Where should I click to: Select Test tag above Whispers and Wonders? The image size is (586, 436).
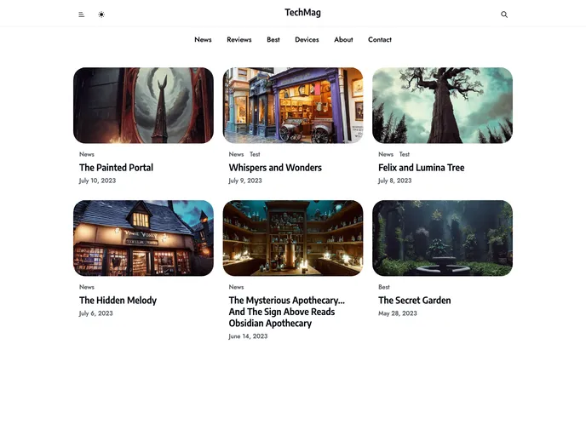(x=255, y=154)
